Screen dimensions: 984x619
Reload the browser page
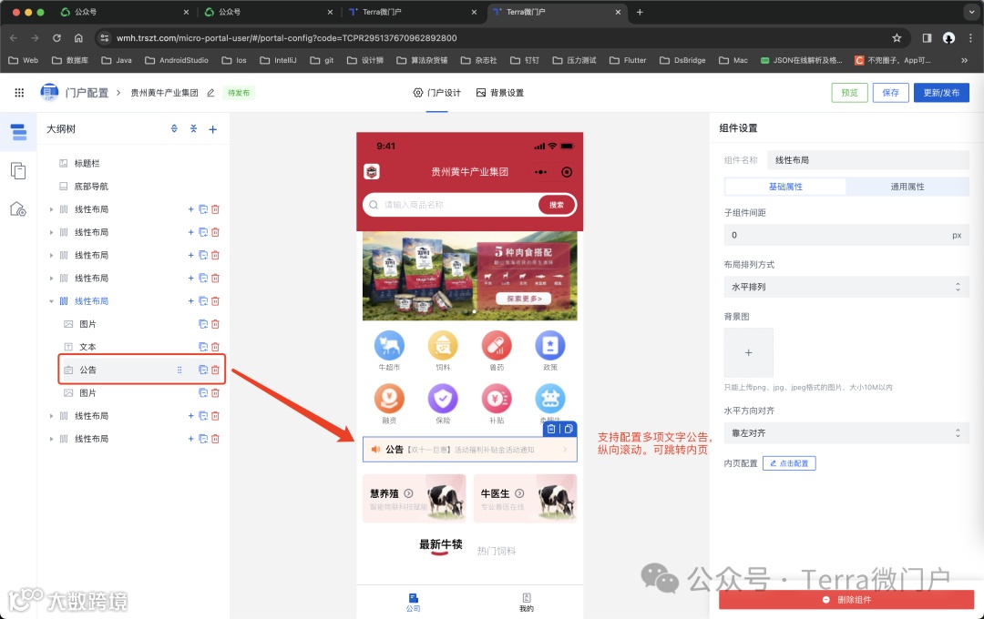[56, 37]
